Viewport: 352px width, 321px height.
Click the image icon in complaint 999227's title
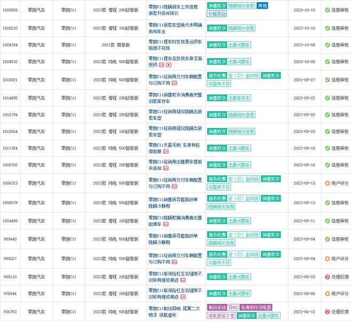pos(174,262)
